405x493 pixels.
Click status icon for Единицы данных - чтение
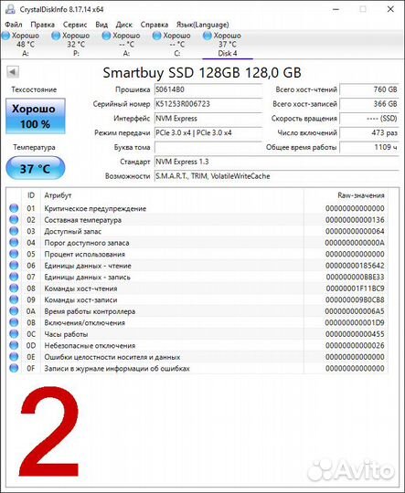pyautogui.click(x=14, y=266)
